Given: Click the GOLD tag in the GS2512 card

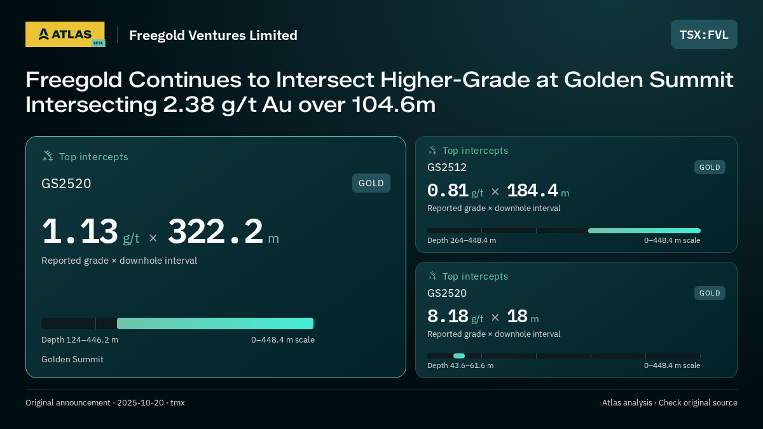Looking at the screenshot, I should click(710, 167).
